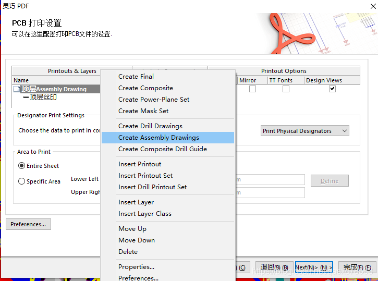Choose Insert Printout Set option
378x281 pixels.
pos(145,176)
